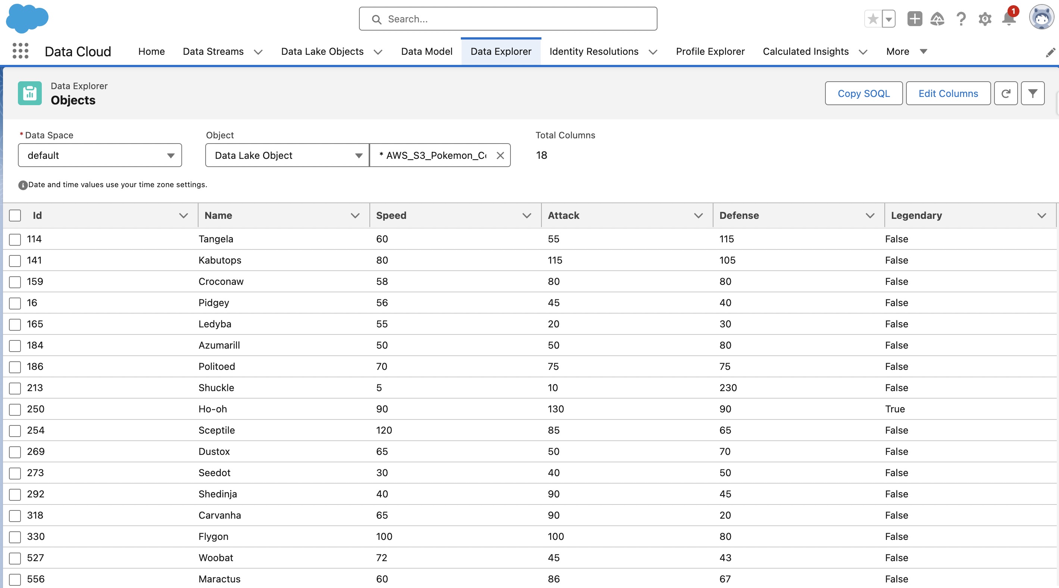Screen dimensions: 1059x588
Task: Check the Shuckle row checkbox
Action: [x=15, y=388]
